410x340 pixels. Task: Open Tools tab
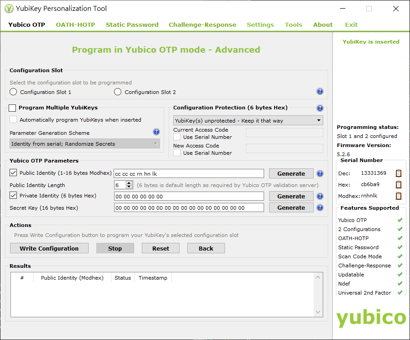(293, 25)
